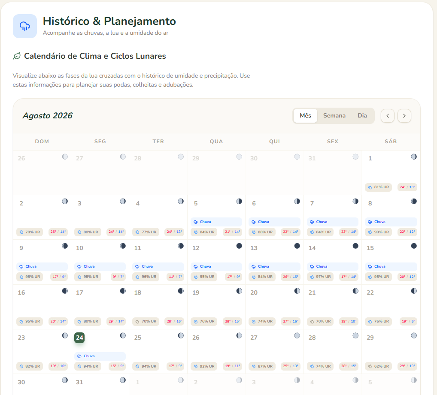Viewport: 437px width, 395px height.
Task: Click moon phase icon on August 19
Action: 239,291
